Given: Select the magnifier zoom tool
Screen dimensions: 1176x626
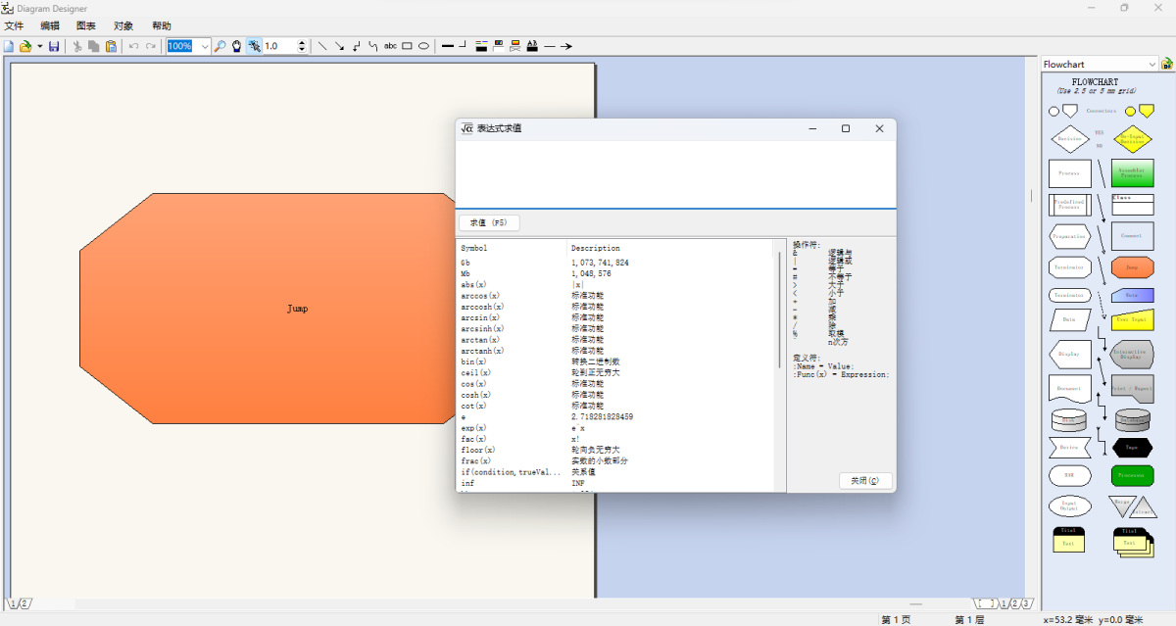Looking at the screenshot, I should click(220, 46).
